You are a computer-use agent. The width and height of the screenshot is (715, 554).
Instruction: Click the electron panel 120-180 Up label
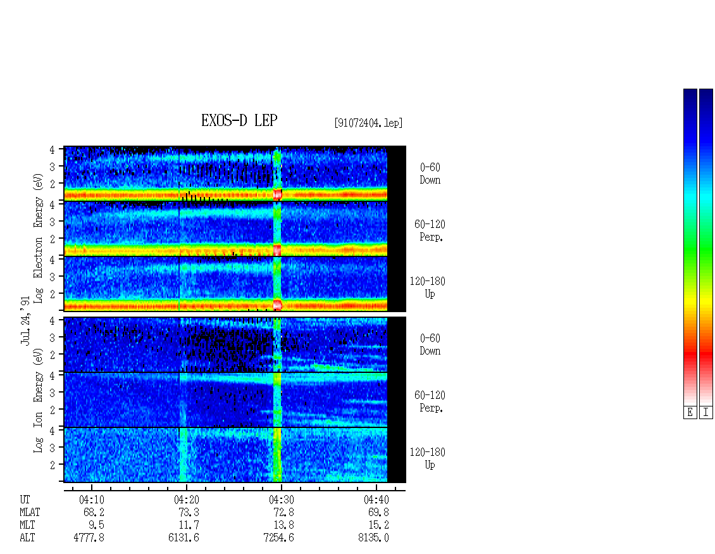tap(427, 287)
